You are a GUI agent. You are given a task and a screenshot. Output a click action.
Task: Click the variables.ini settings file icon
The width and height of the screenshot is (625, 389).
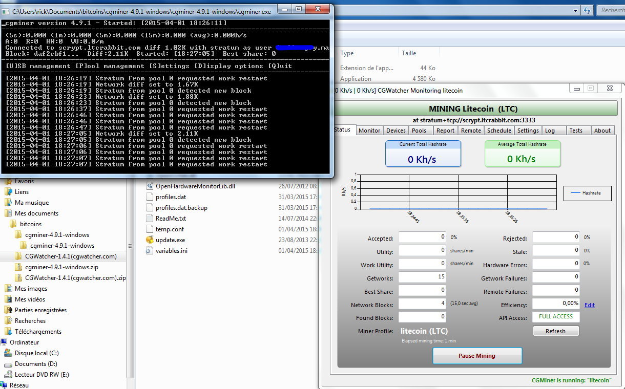pyautogui.click(x=150, y=251)
